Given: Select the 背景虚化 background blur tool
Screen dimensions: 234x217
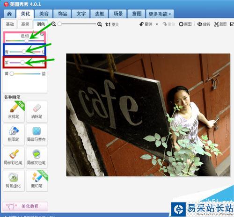Looking at the screenshot, I should click(x=14, y=181).
